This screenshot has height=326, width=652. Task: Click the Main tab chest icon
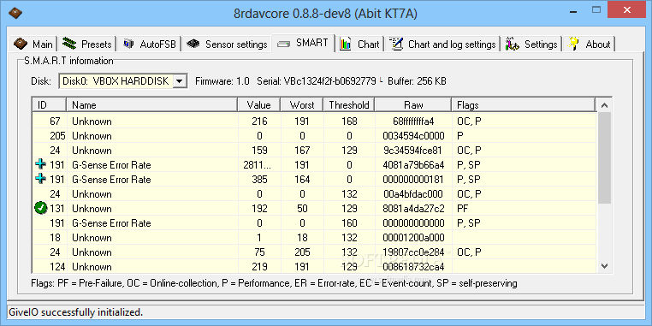click(21, 44)
